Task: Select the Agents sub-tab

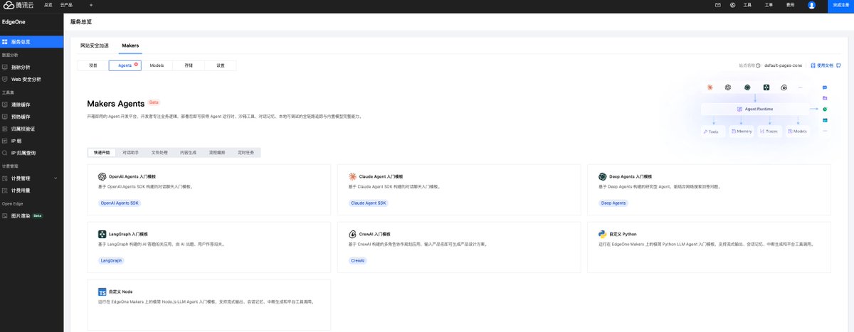Action: tap(125, 65)
